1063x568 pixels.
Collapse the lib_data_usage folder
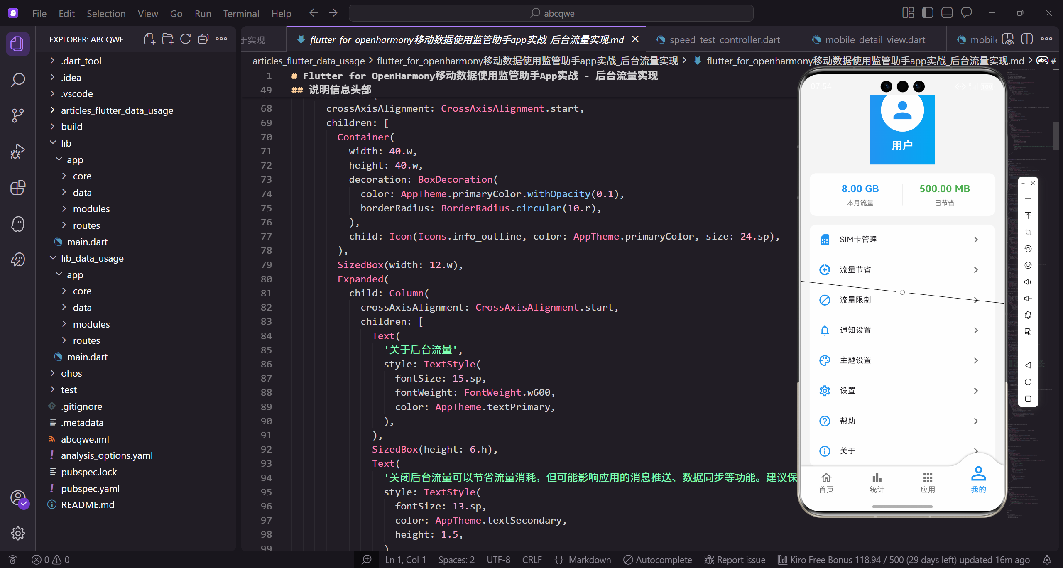(x=92, y=258)
